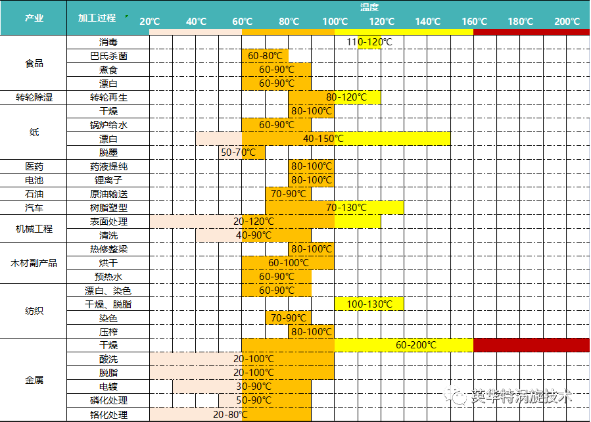Click the 温度 header label
The height and width of the screenshot is (422, 591).
(x=369, y=7)
